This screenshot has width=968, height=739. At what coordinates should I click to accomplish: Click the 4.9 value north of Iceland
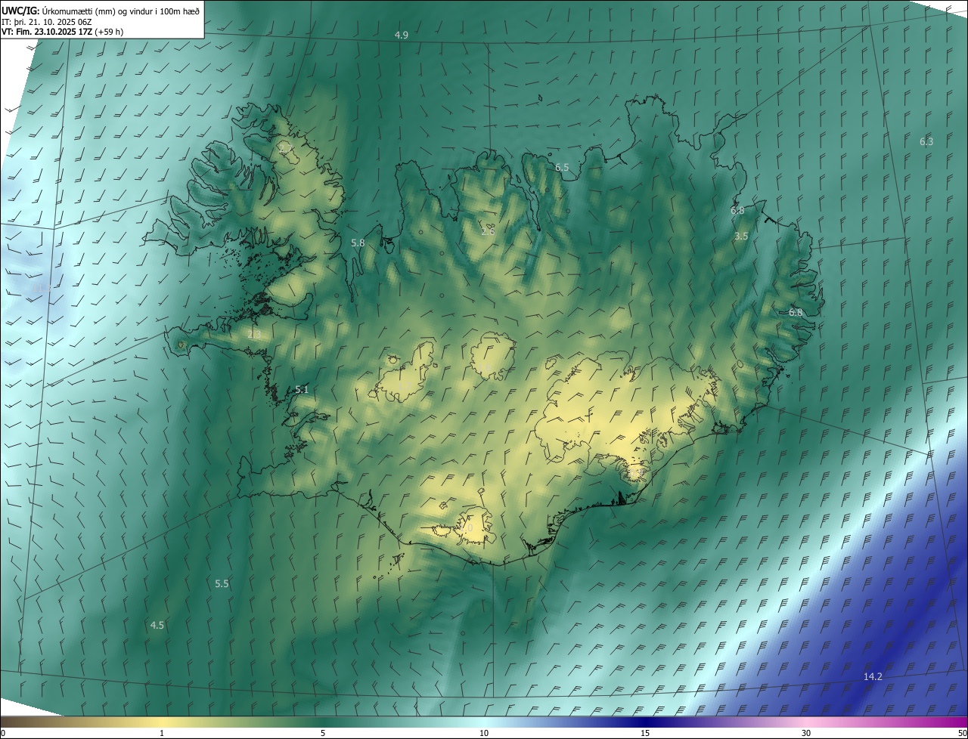tap(402, 36)
